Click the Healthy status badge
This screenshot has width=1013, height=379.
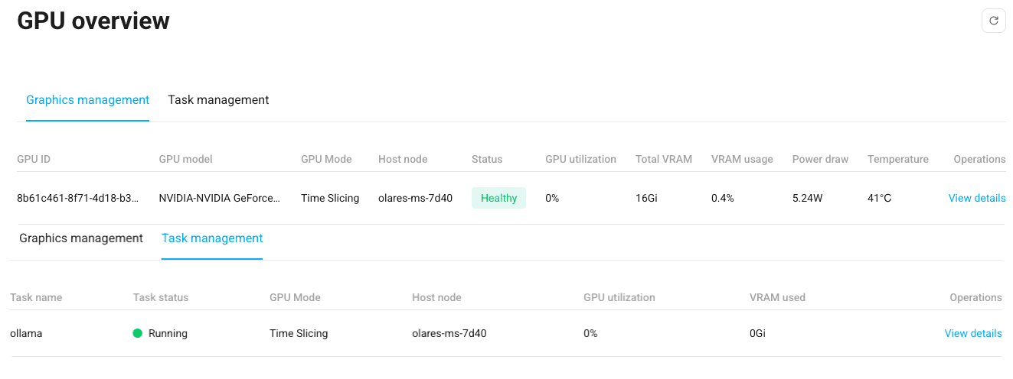[x=498, y=198]
